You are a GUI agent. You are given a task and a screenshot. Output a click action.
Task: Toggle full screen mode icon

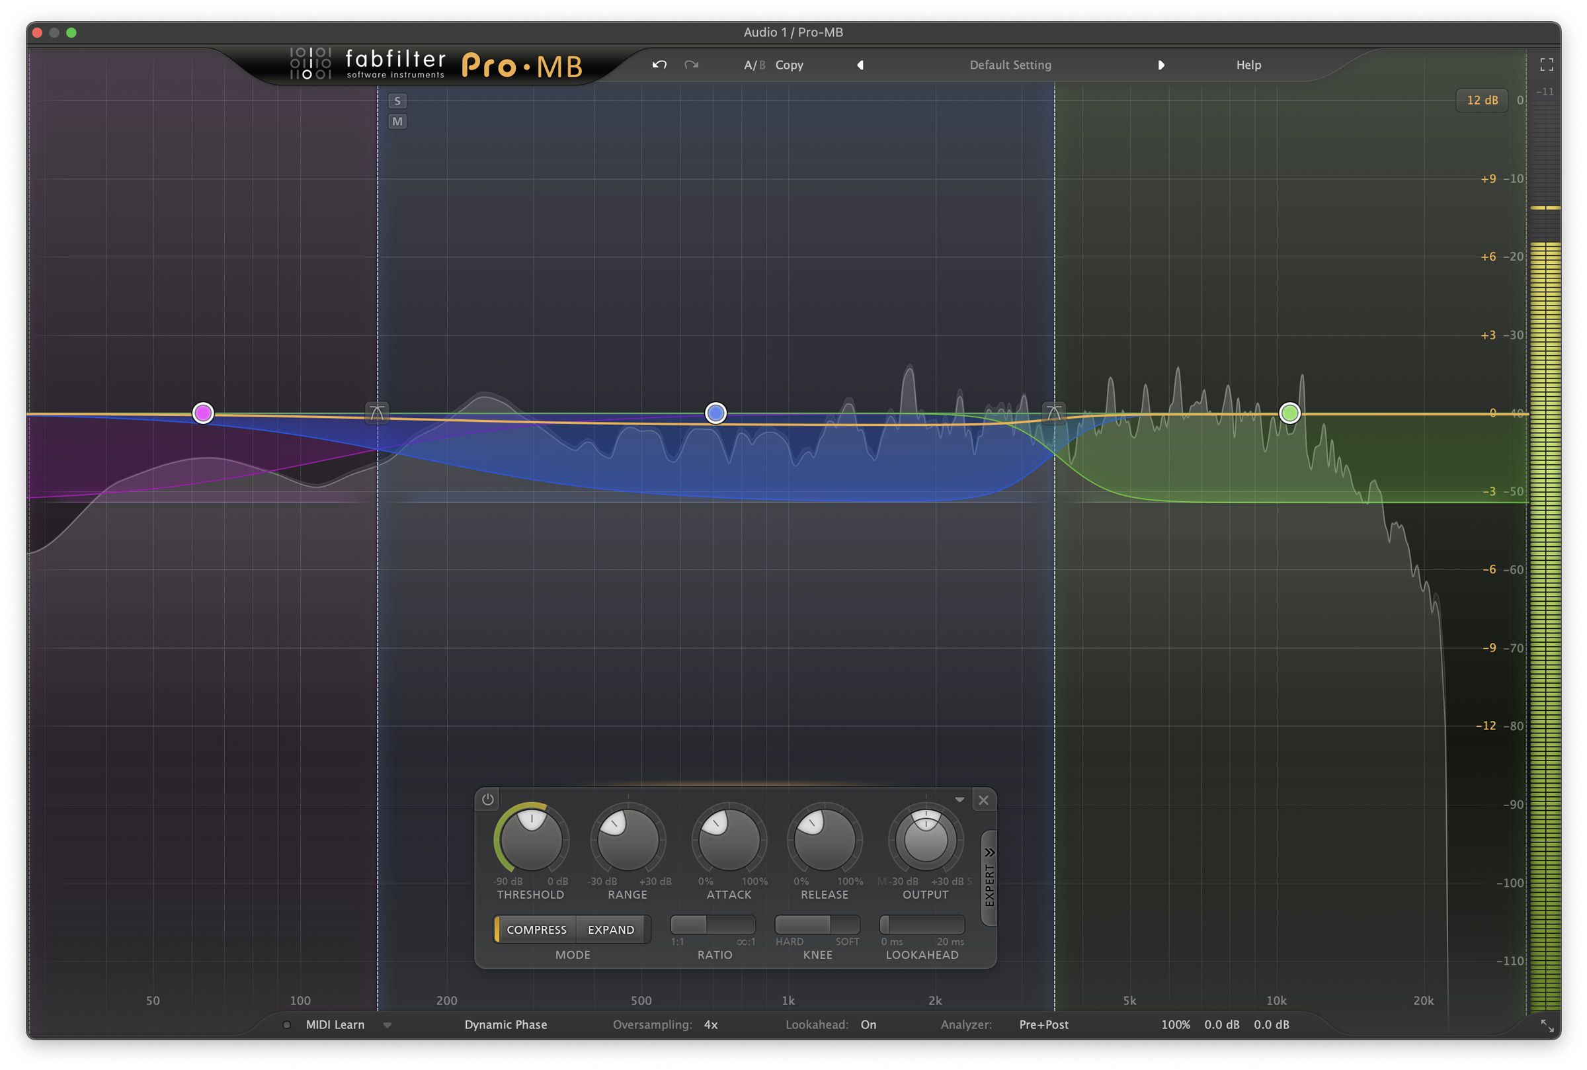tap(1547, 64)
